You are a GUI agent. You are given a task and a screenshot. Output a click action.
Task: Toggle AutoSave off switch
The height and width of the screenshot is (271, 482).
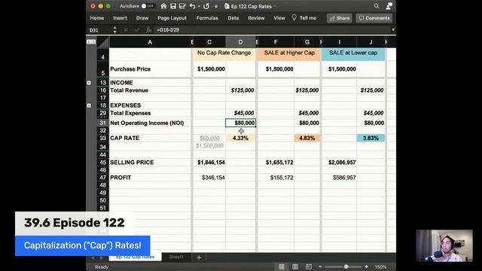[148, 6]
